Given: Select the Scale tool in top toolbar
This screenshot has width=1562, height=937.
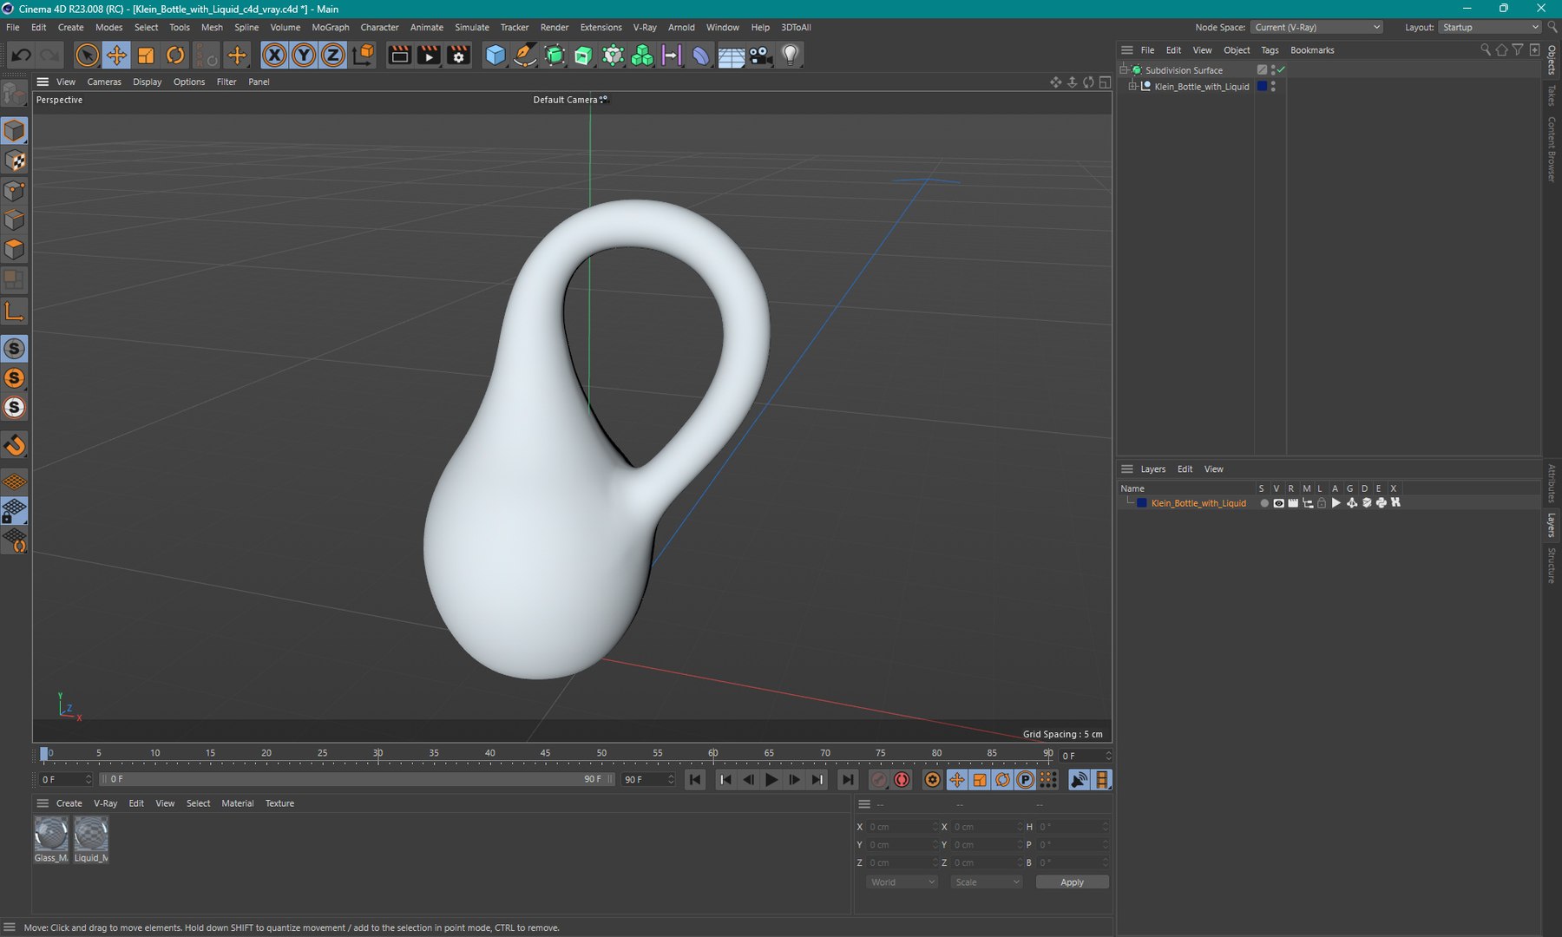Looking at the screenshot, I should [x=146, y=56].
